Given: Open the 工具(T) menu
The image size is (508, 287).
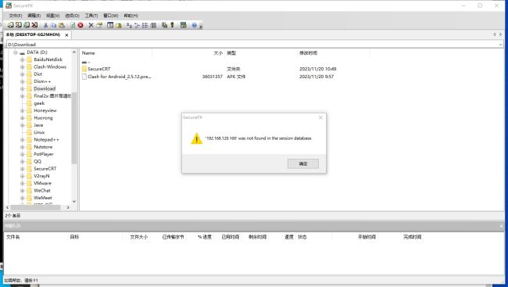Looking at the screenshot, I should point(91,16).
